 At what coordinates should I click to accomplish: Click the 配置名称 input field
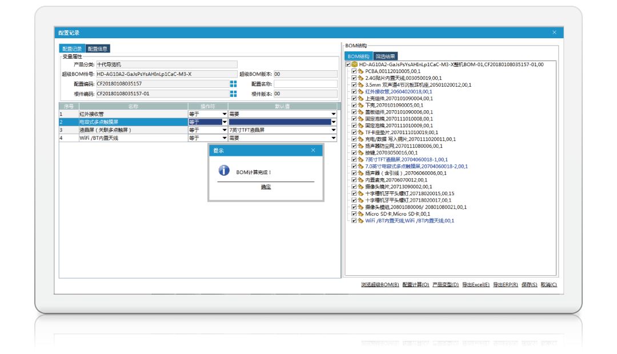pos(306,84)
